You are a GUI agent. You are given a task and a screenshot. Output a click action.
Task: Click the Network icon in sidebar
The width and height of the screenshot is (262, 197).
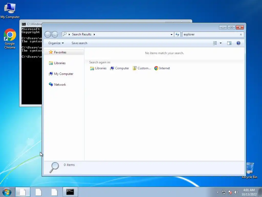(x=51, y=84)
